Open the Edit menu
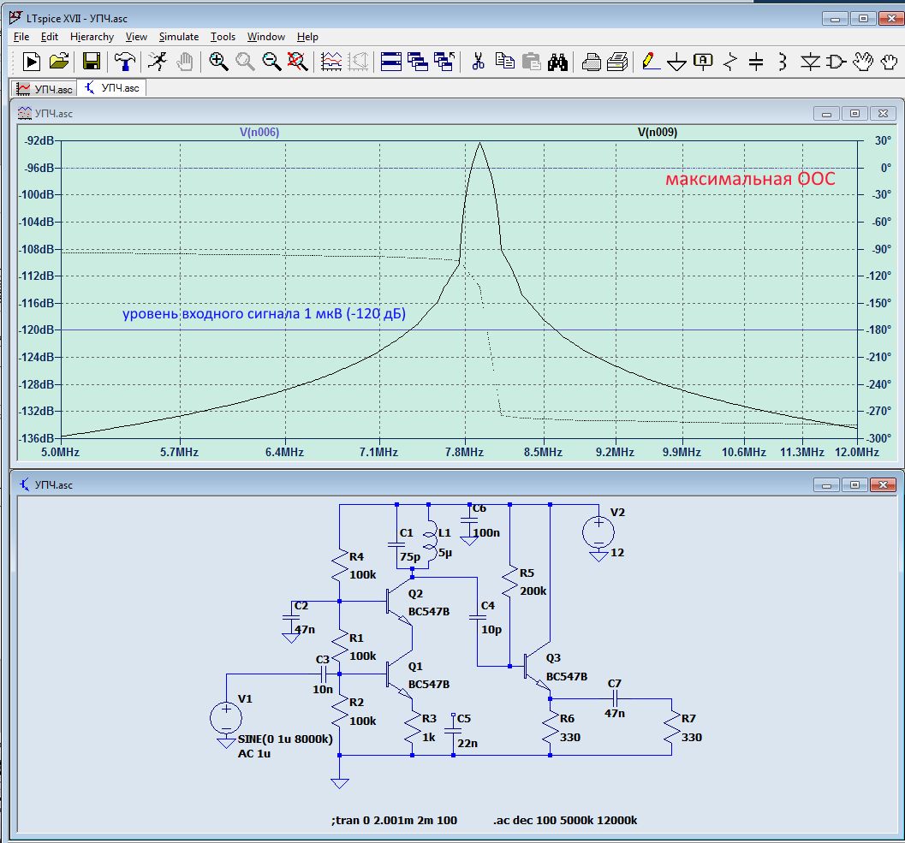Image resolution: width=905 pixels, height=843 pixels. 50,36
